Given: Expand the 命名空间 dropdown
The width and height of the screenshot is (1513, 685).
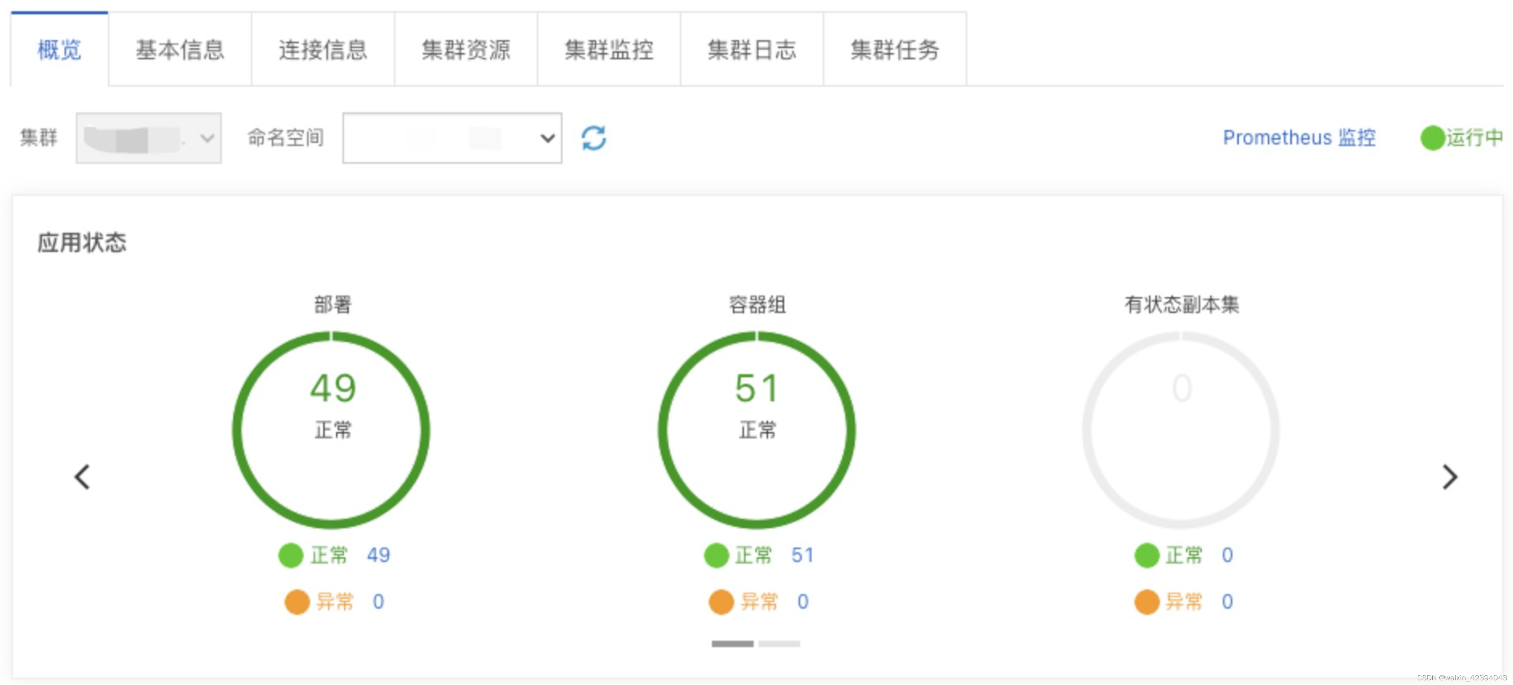Looking at the screenshot, I should point(452,138).
